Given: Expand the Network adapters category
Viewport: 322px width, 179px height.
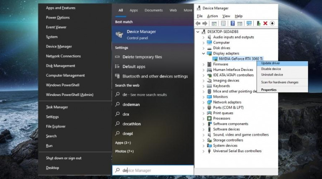Looking at the screenshot, I should click(x=204, y=102).
